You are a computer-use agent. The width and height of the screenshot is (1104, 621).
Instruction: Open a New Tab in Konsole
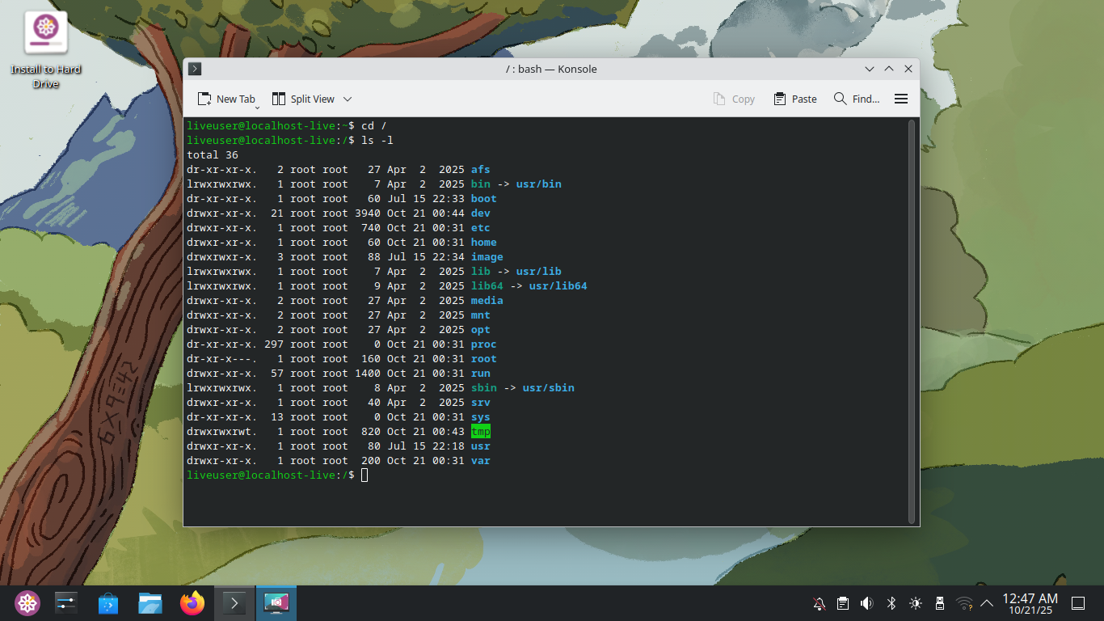point(225,99)
